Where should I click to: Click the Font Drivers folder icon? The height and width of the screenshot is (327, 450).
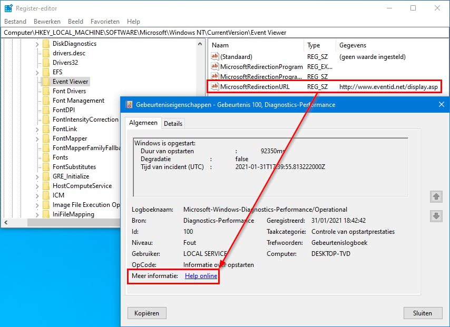pyautogui.click(x=46, y=91)
